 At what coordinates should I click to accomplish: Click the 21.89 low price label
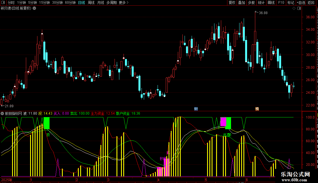pyautogui.click(x=9, y=106)
